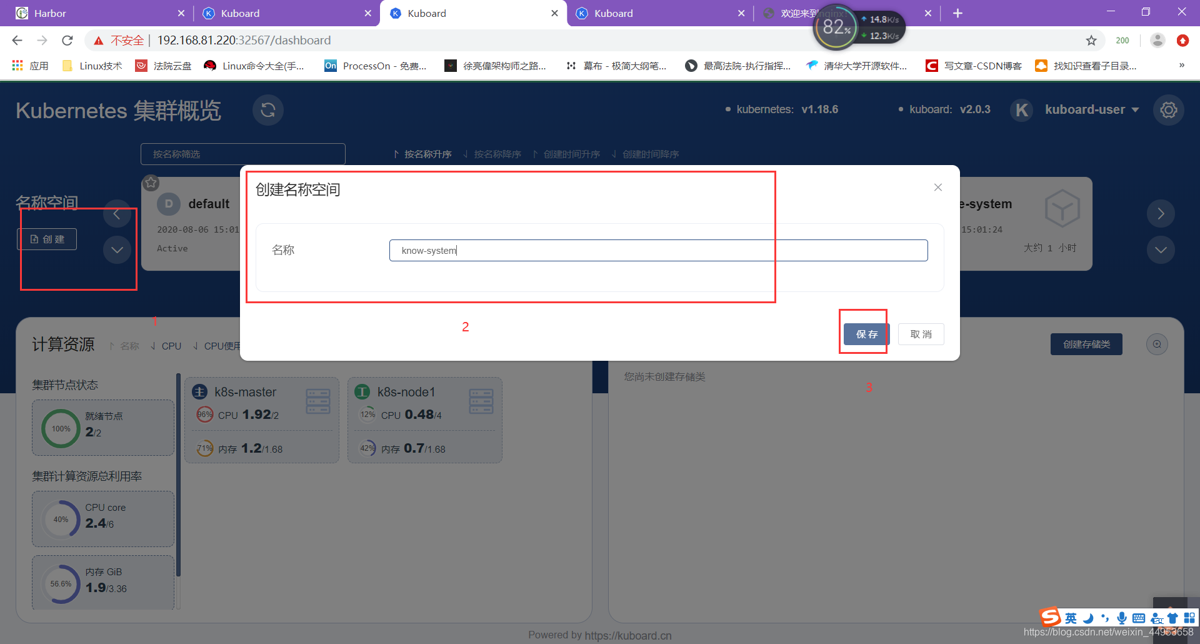Click the 200 status extension icon
Screen dimensions: 1200x644
1122,41
